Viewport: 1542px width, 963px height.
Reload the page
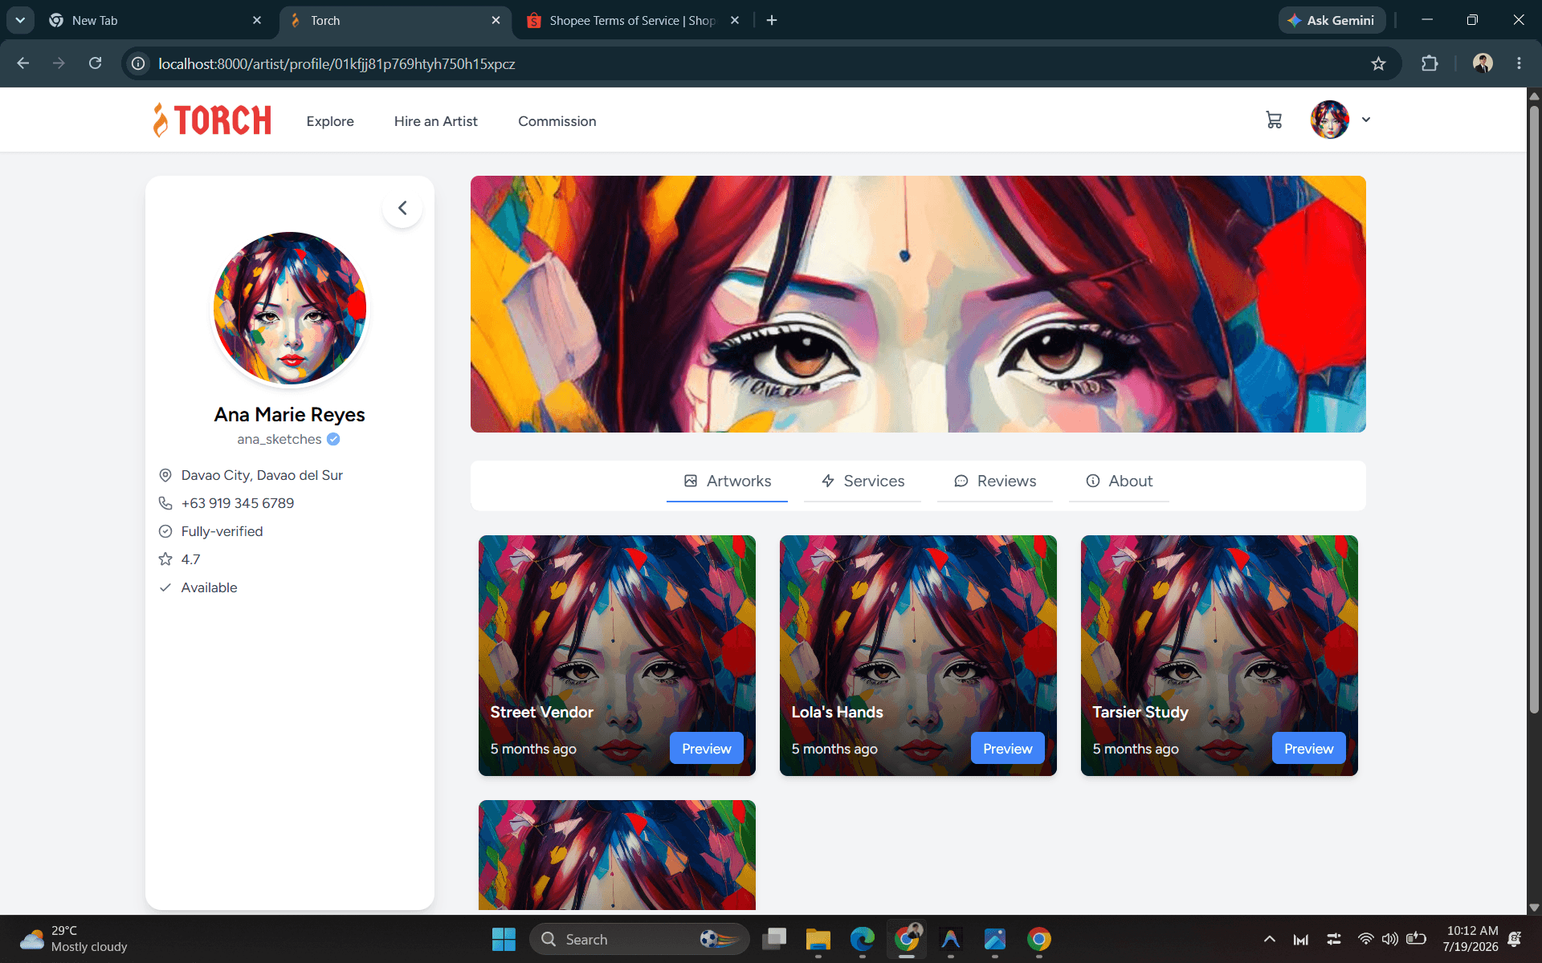[95, 63]
